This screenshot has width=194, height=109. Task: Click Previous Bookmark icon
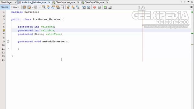(69, 7)
